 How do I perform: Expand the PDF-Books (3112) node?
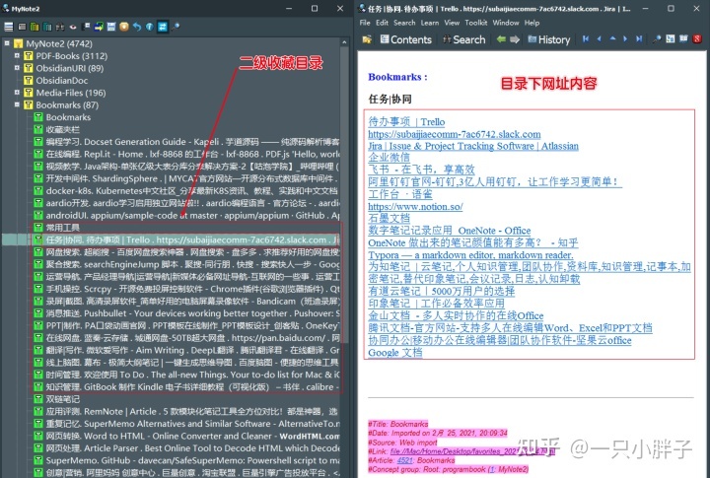pyautogui.click(x=17, y=55)
